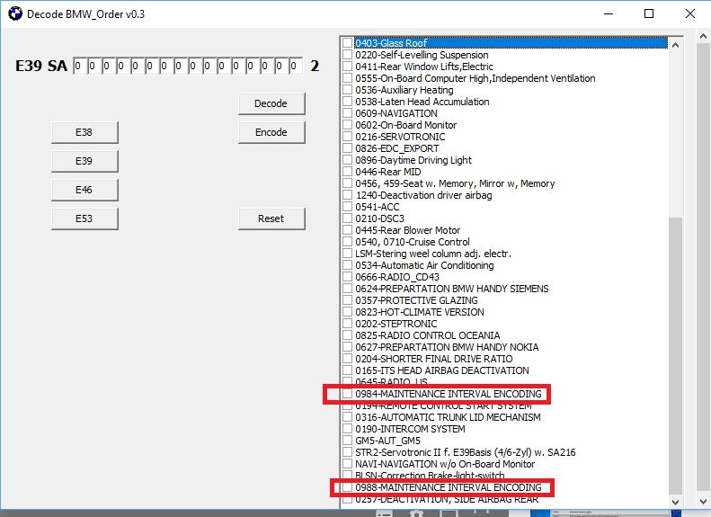Click the Reset button
The width and height of the screenshot is (711, 517).
271,218
